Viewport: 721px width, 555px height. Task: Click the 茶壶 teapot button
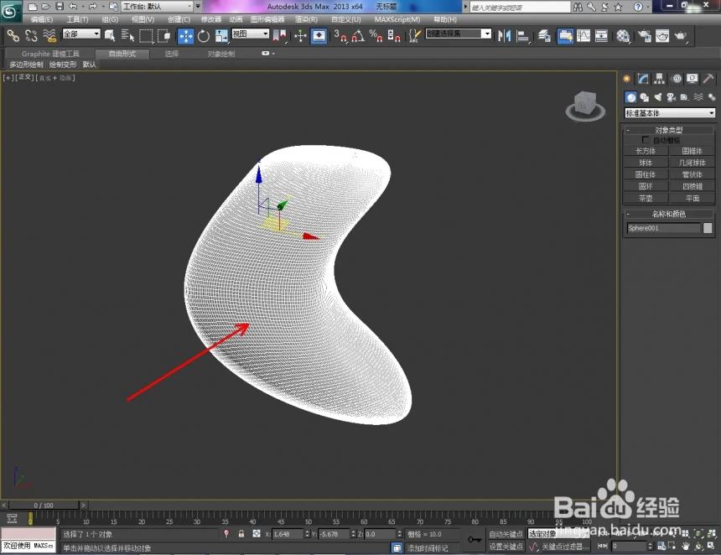coord(646,198)
